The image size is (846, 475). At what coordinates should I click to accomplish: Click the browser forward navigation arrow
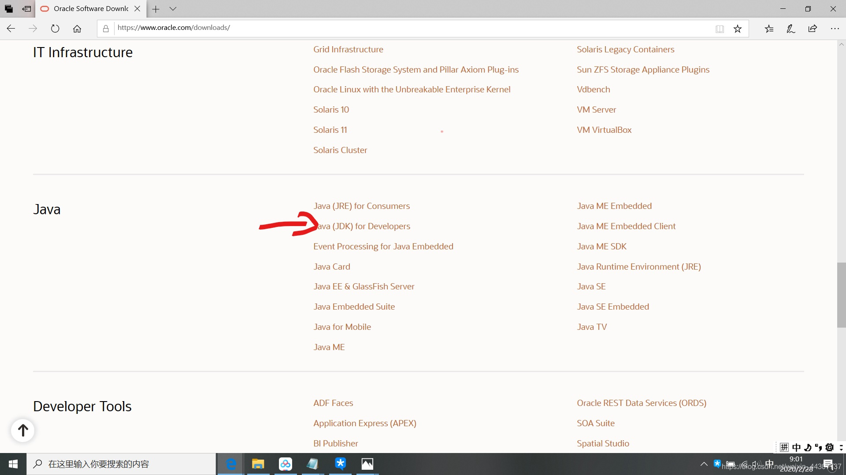coord(33,29)
